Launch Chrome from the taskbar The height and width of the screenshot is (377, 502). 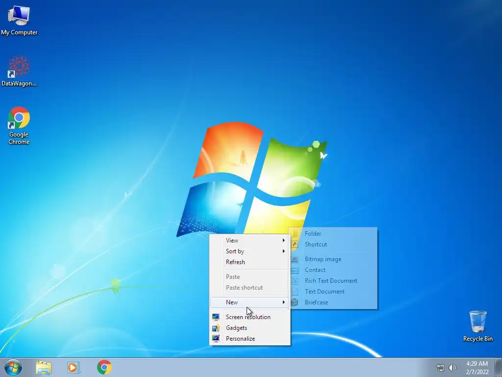tap(104, 367)
